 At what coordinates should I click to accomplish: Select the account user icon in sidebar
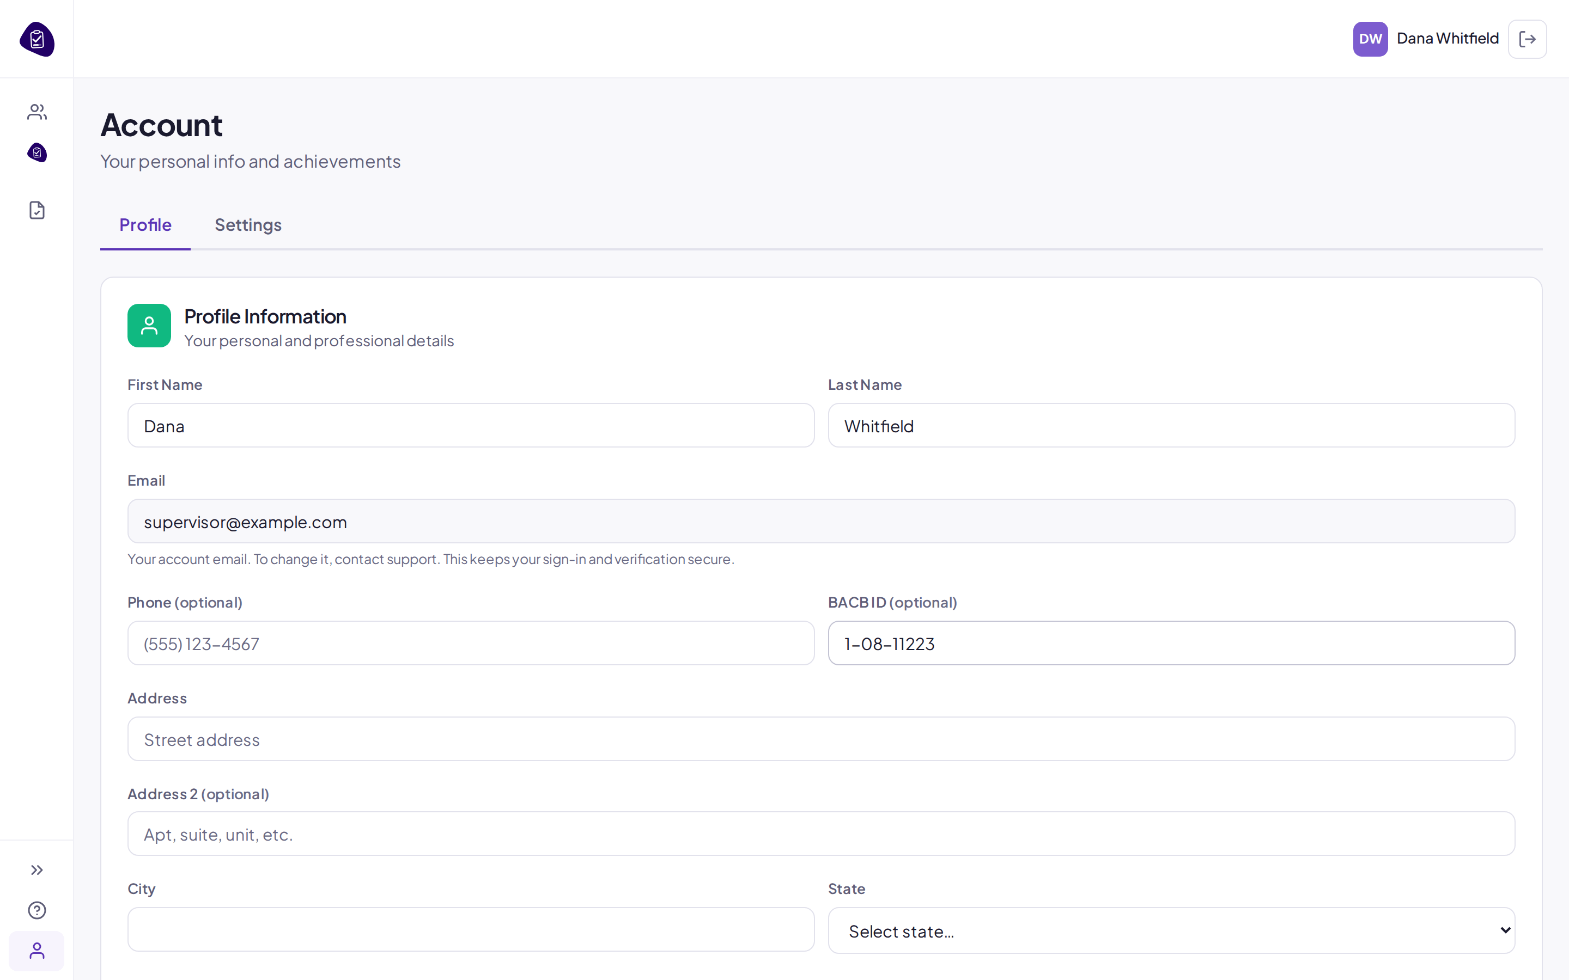37,951
